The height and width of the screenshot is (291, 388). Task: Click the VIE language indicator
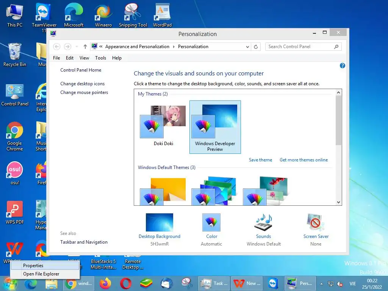coord(353,284)
